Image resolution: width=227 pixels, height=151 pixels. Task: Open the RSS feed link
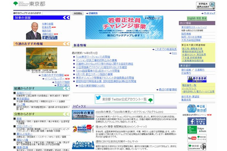(174, 53)
